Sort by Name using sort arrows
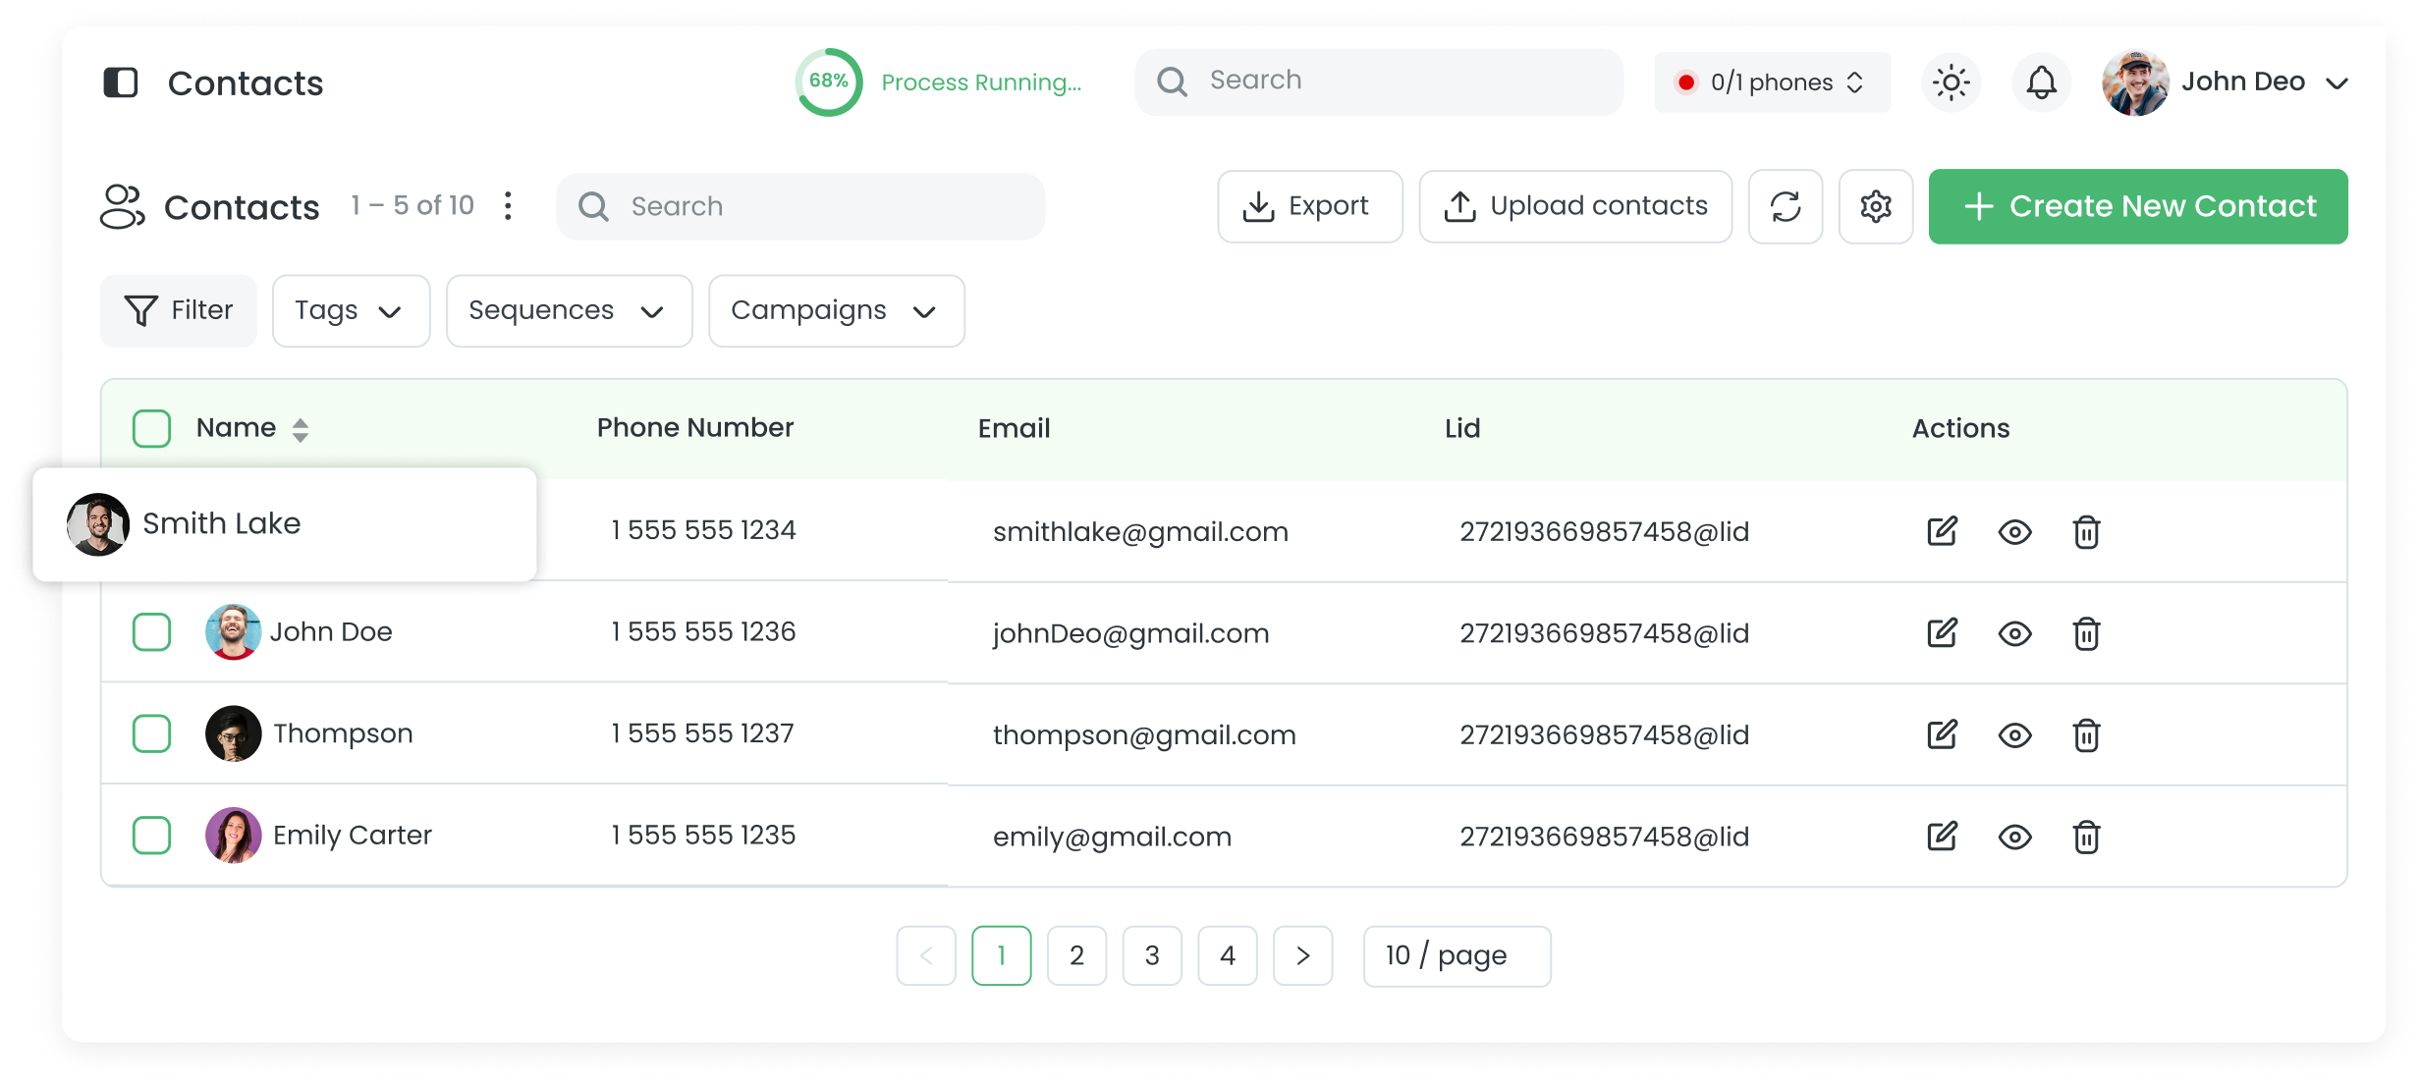2419x1083 pixels. [x=301, y=429]
